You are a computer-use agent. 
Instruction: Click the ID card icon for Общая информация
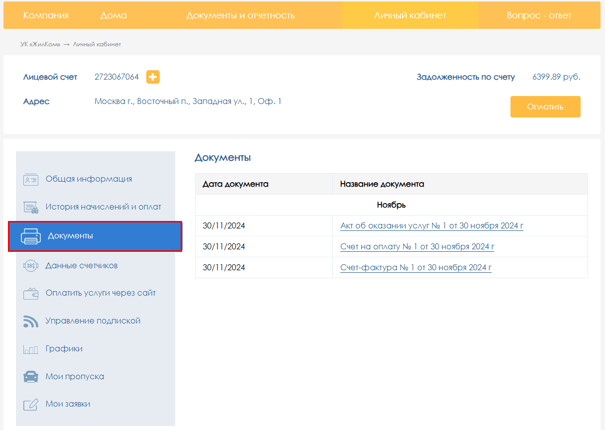[31, 179]
